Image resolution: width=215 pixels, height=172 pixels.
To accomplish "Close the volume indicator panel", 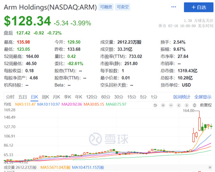I will [210, 167].
